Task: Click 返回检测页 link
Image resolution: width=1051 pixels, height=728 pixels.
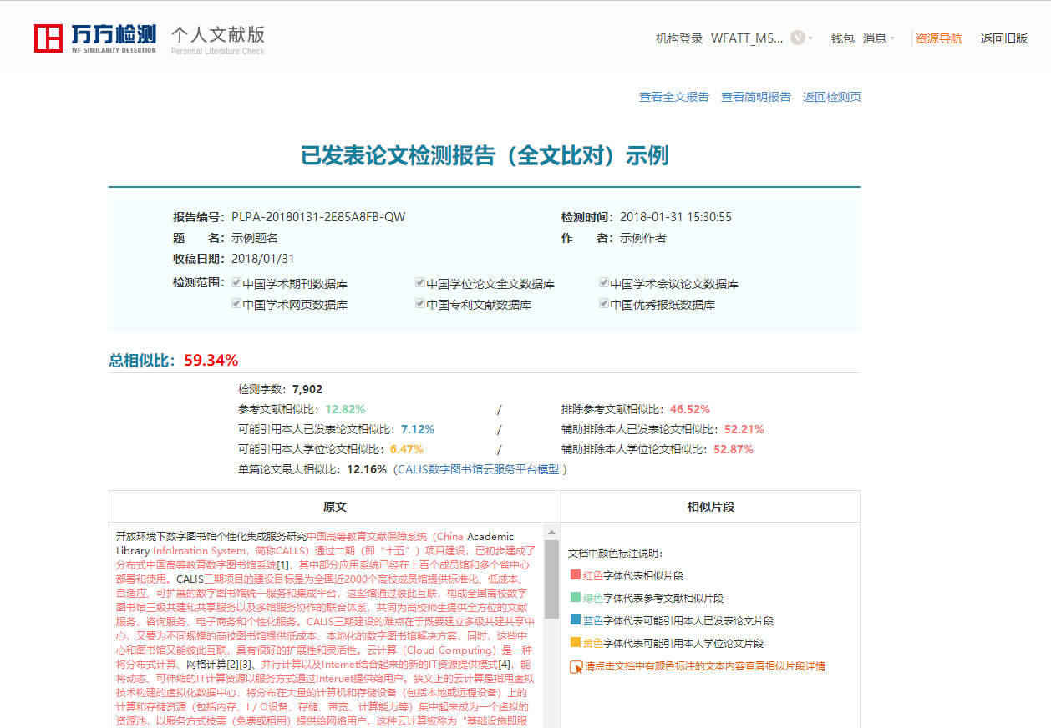Action: tap(832, 97)
